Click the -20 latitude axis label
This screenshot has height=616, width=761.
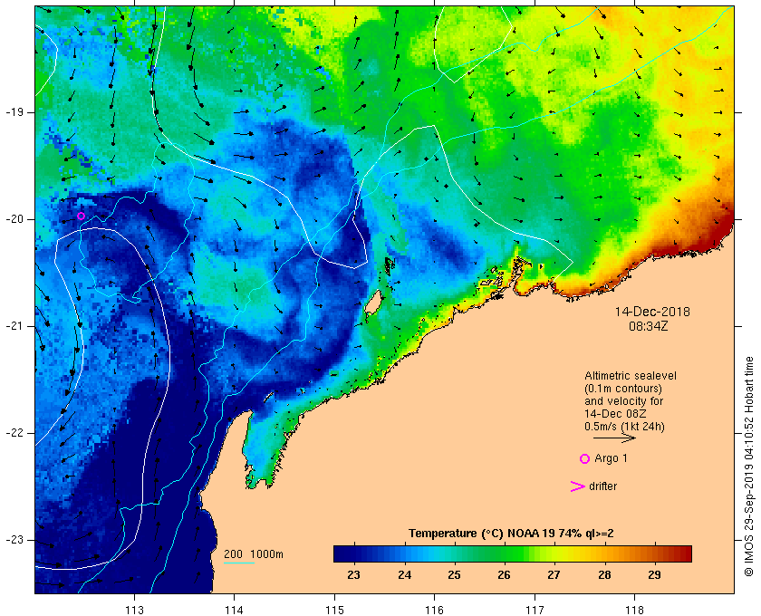pyautogui.click(x=14, y=219)
